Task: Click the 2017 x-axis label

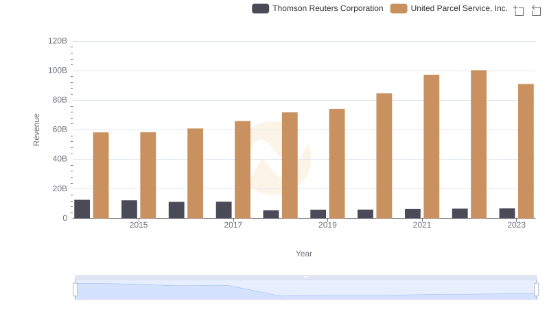Action: pos(233,225)
